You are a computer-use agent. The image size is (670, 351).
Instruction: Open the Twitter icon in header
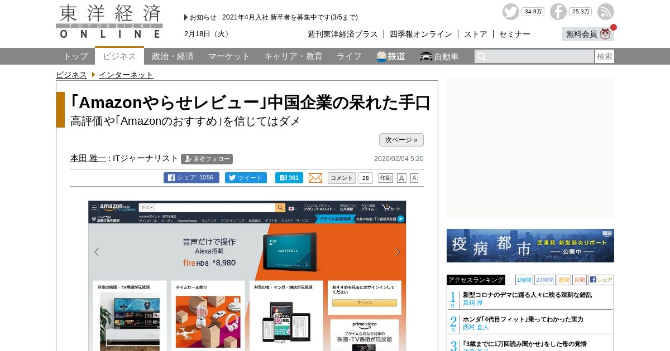click(510, 12)
